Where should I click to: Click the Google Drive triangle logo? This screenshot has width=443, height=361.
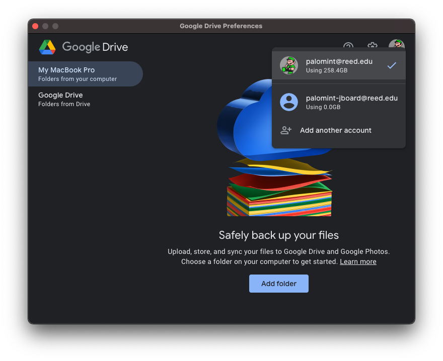tap(47, 47)
